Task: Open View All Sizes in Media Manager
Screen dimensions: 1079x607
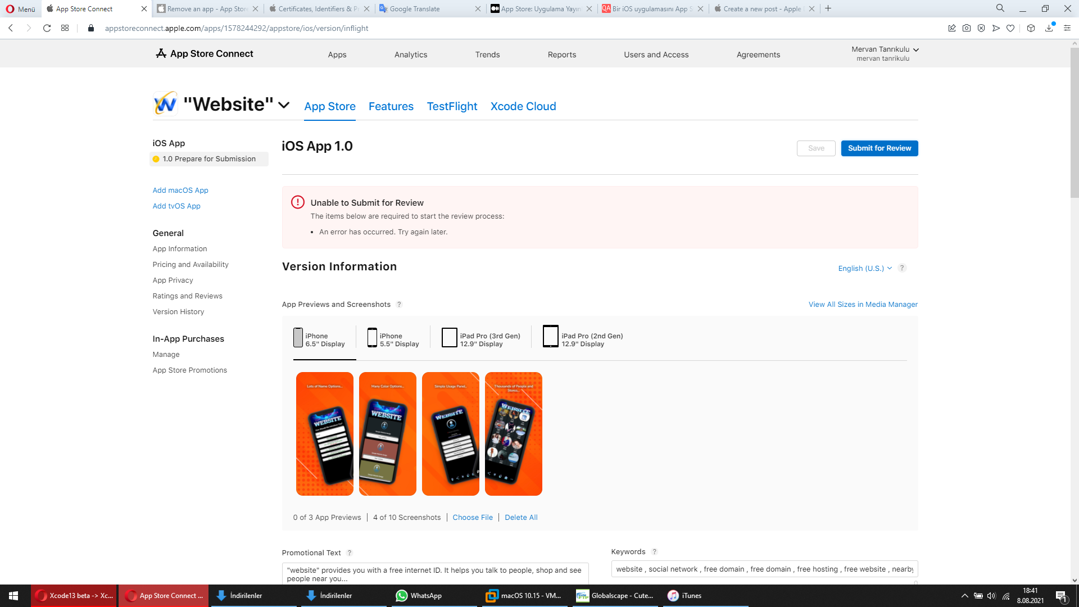Action: pos(863,304)
